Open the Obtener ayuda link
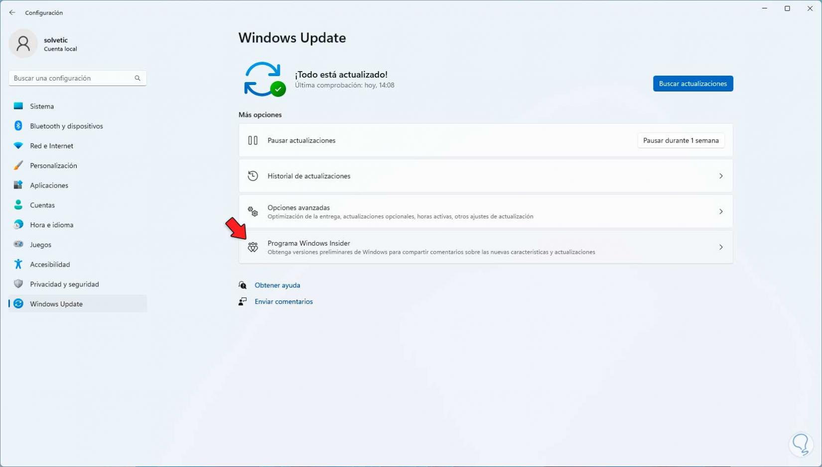Image resolution: width=822 pixels, height=467 pixels. point(277,285)
